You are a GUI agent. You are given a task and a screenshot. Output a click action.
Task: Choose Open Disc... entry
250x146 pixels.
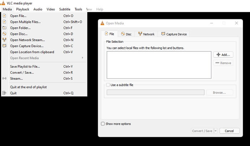pyautogui.click(x=44, y=34)
